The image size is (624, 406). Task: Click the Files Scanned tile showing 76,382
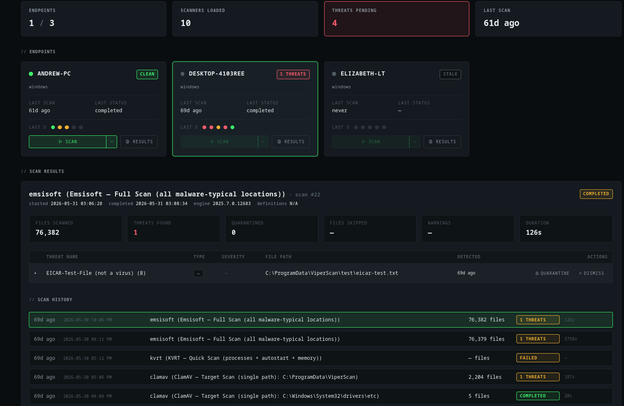(x=75, y=229)
